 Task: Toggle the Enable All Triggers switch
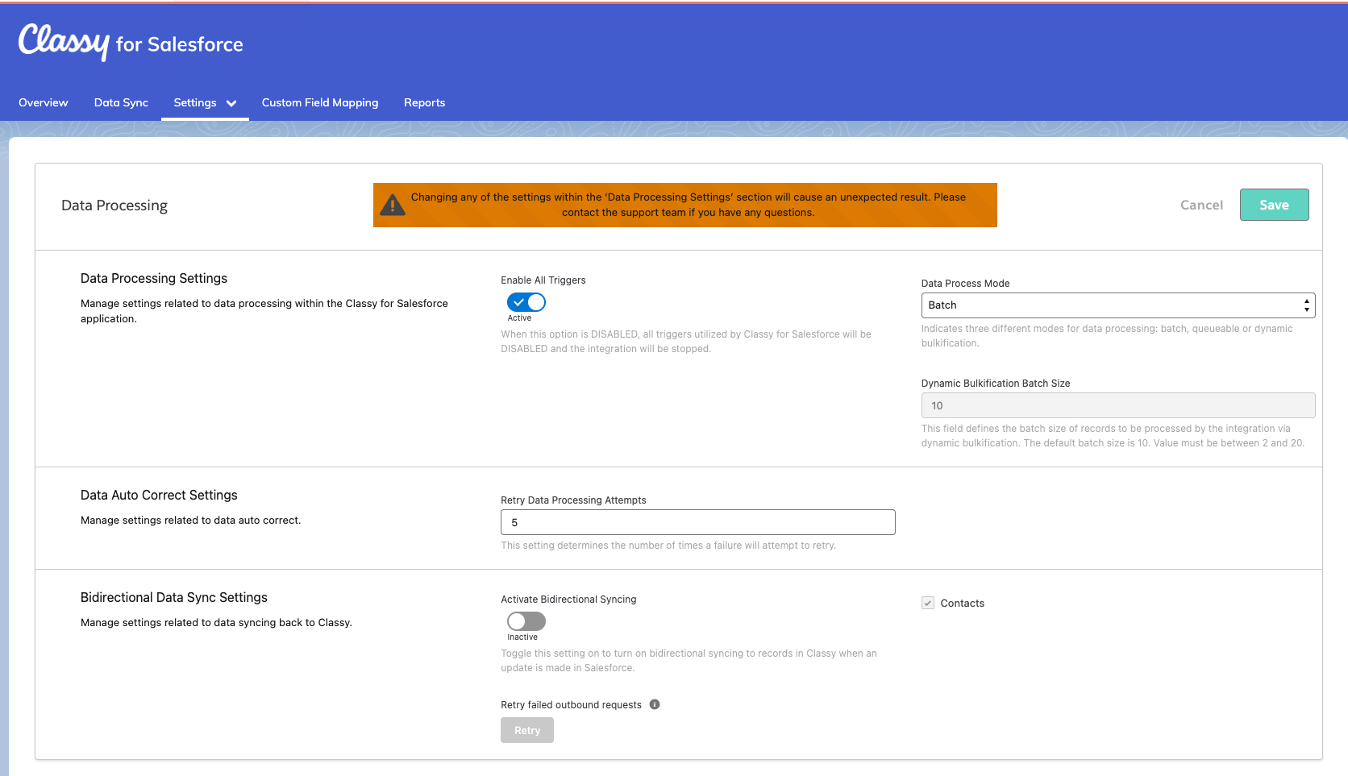click(x=526, y=302)
